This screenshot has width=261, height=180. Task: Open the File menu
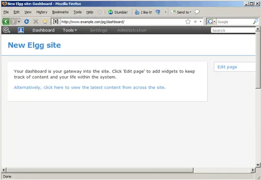click(6, 12)
